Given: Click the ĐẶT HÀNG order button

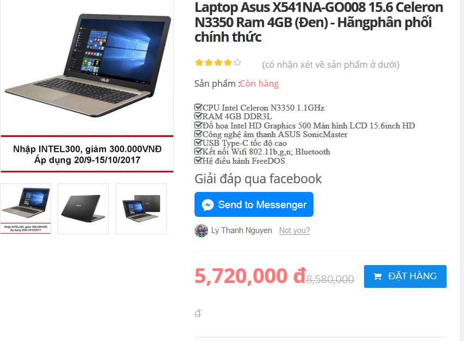Looking at the screenshot, I should [x=405, y=276].
